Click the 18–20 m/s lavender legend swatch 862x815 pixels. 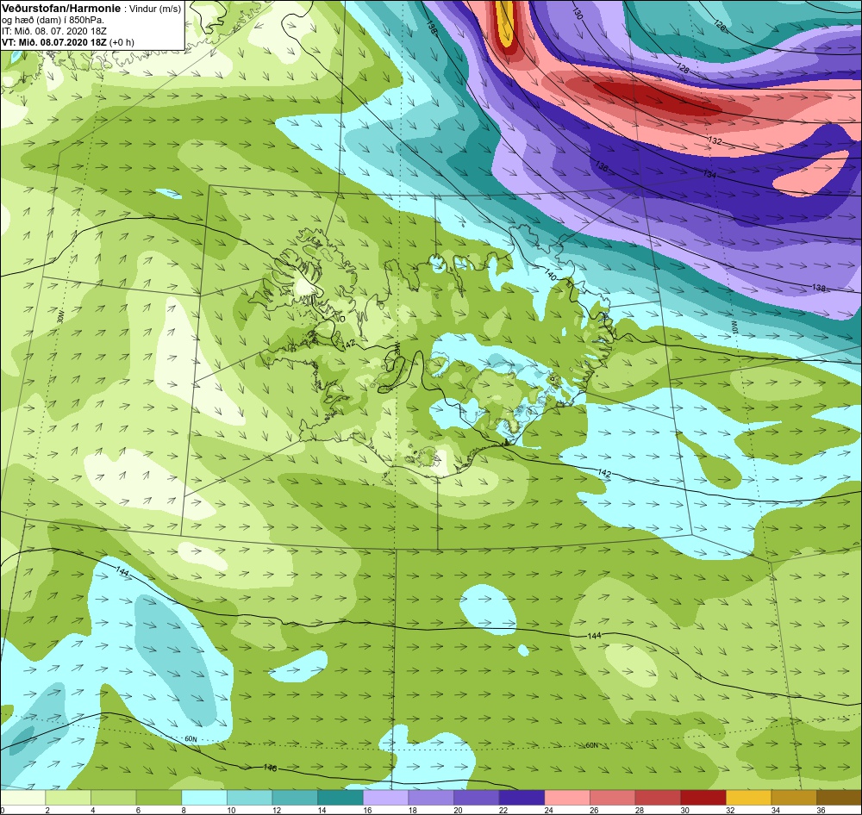click(431, 797)
